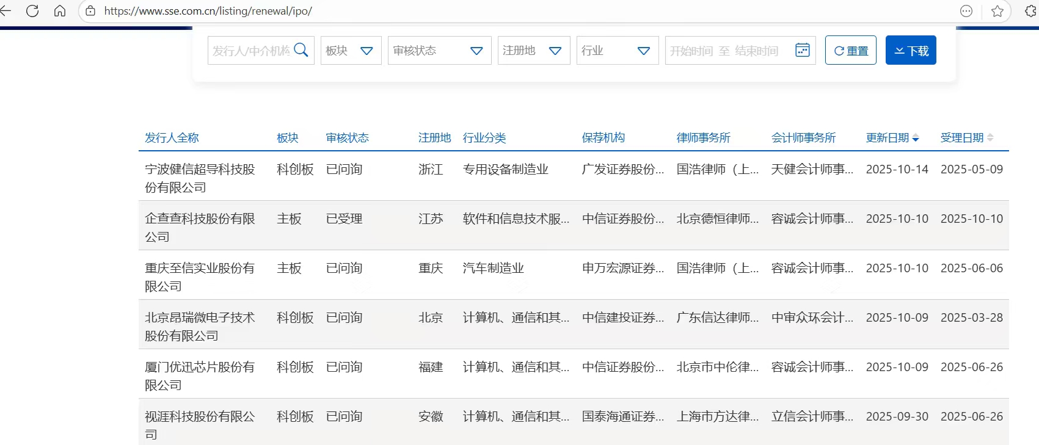
Task: Click 软件和信息技术服... industry cell
Action: coord(516,219)
